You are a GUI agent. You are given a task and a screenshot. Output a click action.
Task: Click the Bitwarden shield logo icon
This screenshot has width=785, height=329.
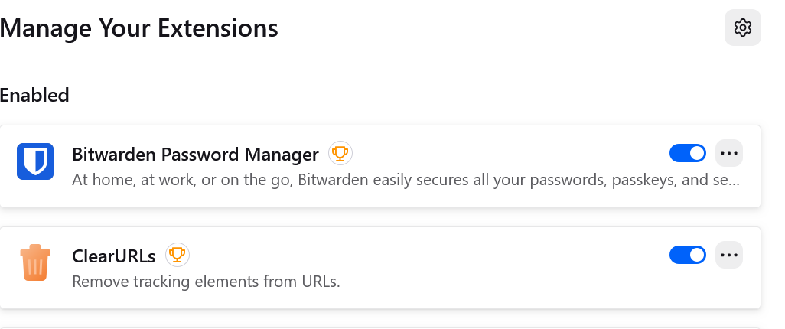(34, 161)
